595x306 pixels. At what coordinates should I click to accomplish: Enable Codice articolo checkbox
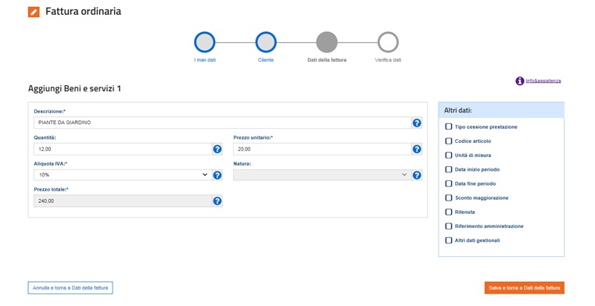pyautogui.click(x=449, y=141)
